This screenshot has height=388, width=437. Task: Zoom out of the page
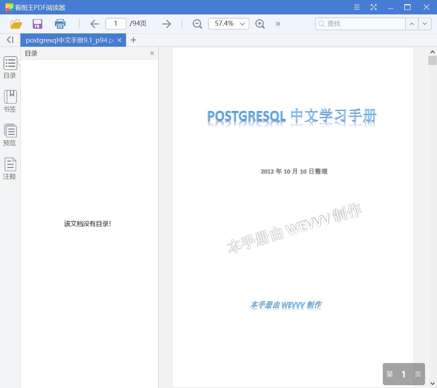197,24
